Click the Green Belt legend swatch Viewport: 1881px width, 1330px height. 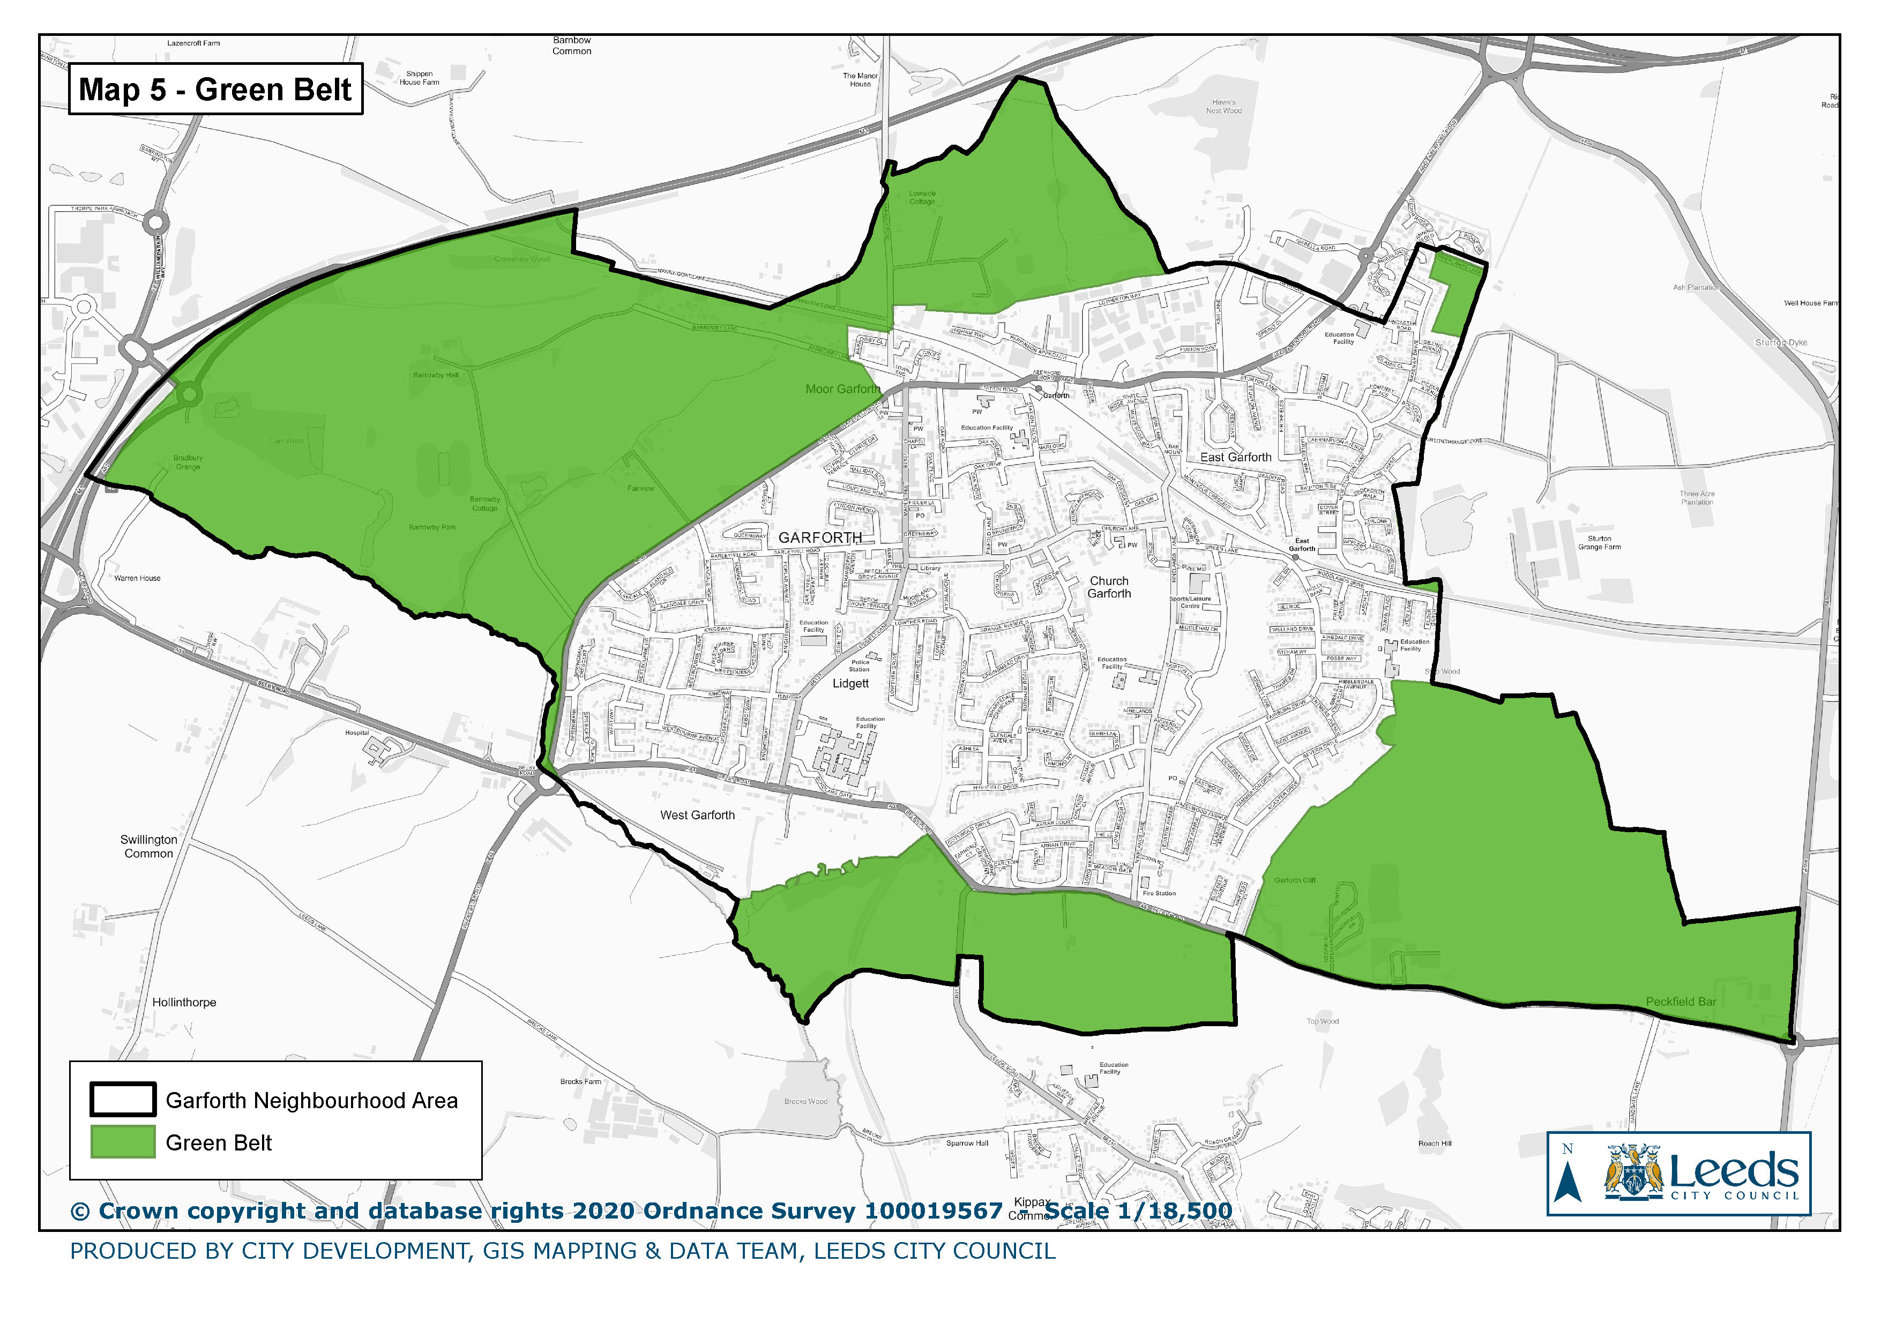click(123, 1142)
